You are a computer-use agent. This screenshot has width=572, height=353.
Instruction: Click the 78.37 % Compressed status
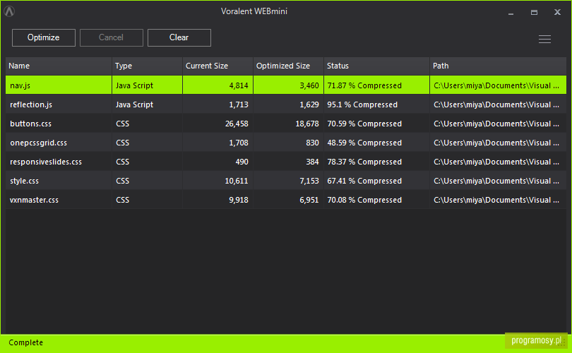pyautogui.click(x=364, y=162)
